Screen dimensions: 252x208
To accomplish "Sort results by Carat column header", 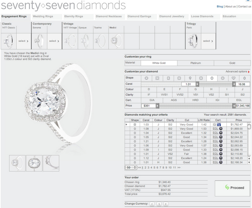I will tap(146, 120).
